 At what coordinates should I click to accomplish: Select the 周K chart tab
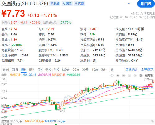(x=32, y=70)
